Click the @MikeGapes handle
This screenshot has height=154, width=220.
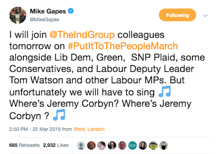(44, 20)
